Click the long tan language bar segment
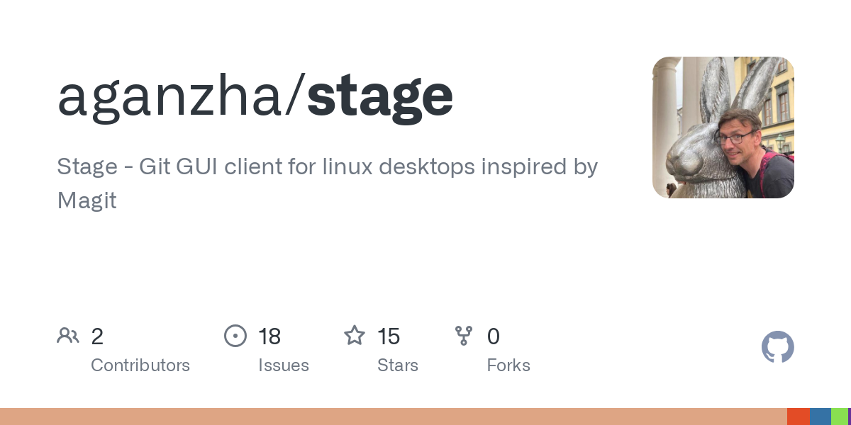This screenshot has width=851, height=425. tap(394, 416)
